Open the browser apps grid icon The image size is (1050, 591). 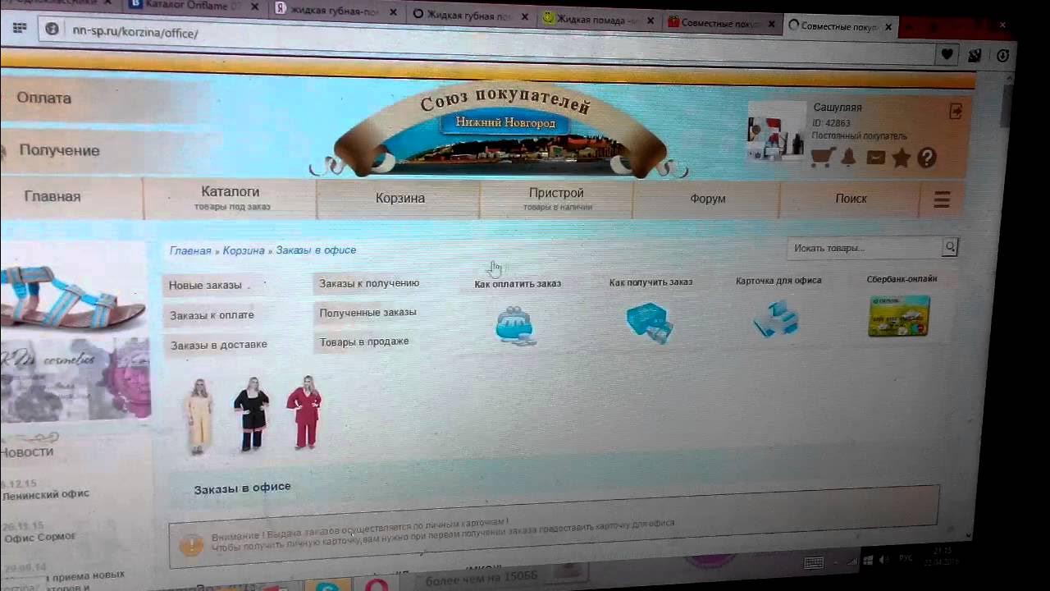[21, 29]
